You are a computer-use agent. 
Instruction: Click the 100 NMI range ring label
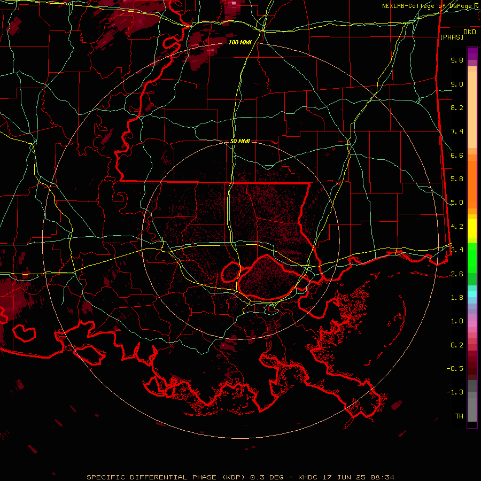240,42
